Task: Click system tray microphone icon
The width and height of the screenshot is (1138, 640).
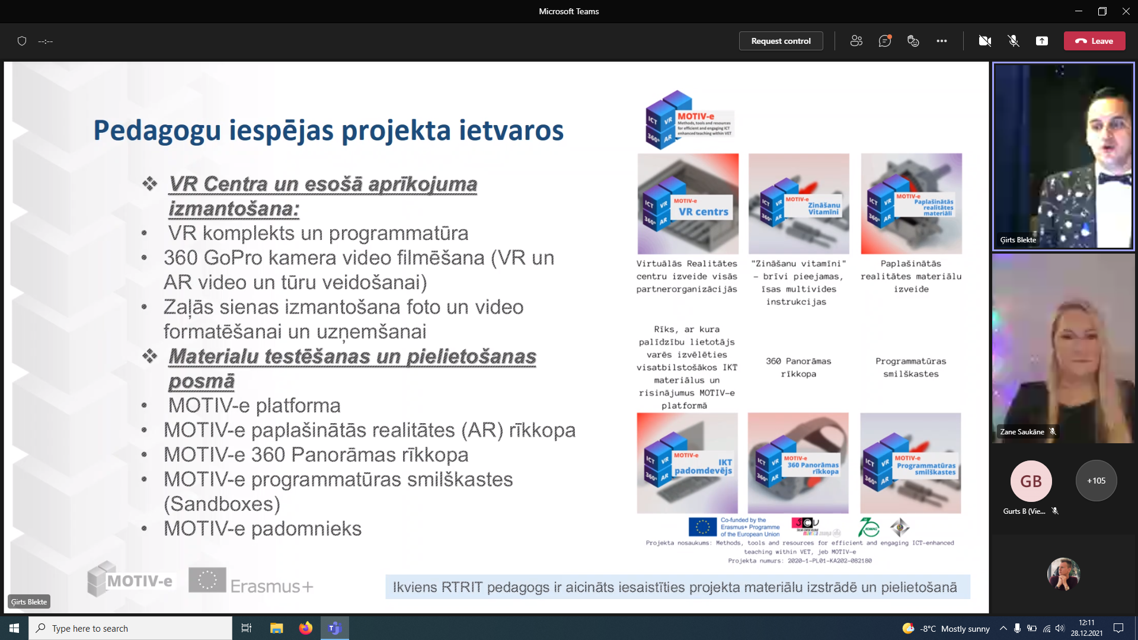Action: click(x=1017, y=628)
